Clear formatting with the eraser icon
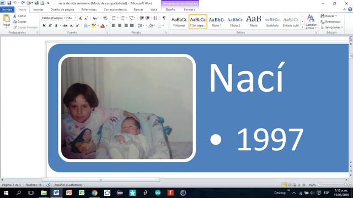The width and height of the screenshot is (353, 198). 105,18
